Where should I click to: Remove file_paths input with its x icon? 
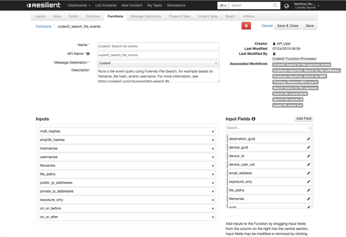(213, 174)
